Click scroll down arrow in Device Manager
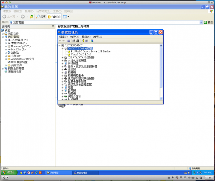The image size is (215, 181). (161, 98)
